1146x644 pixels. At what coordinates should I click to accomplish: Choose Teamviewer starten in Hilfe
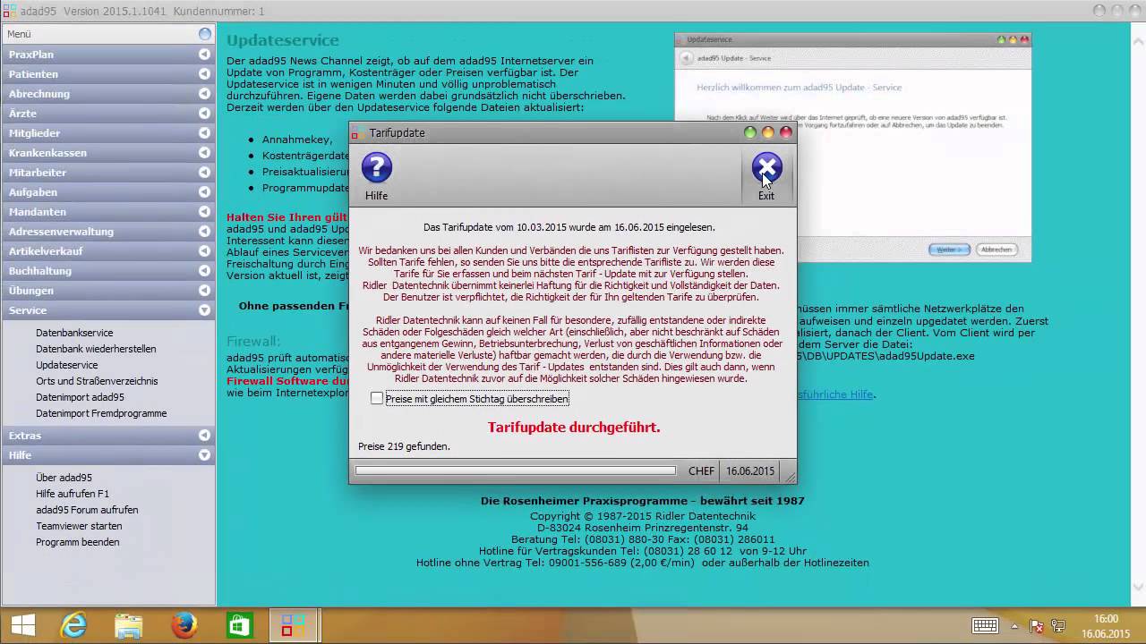(79, 526)
